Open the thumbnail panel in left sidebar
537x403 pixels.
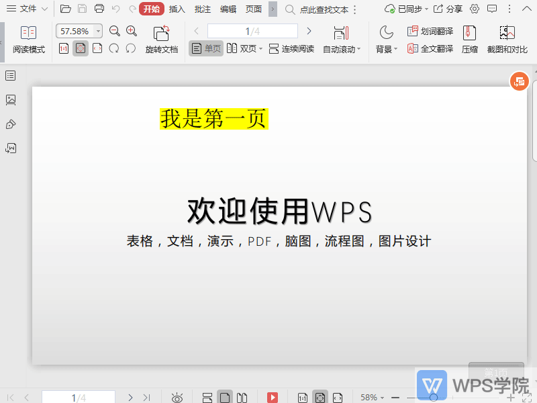coord(11,100)
